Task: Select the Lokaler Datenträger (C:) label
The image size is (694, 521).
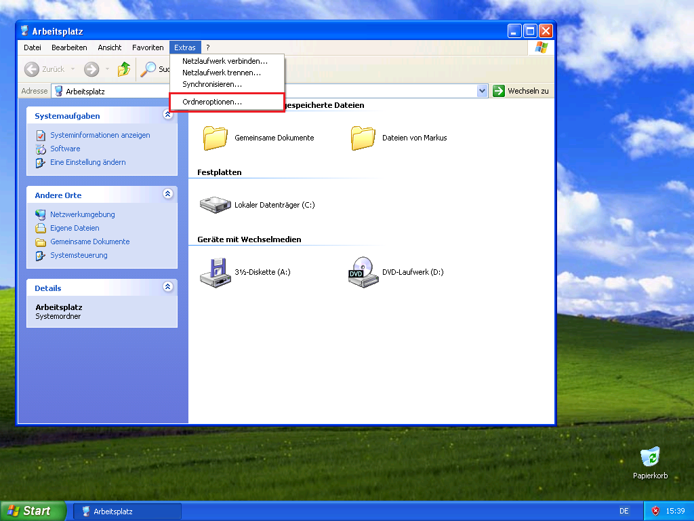Action: (x=275, y=205)
